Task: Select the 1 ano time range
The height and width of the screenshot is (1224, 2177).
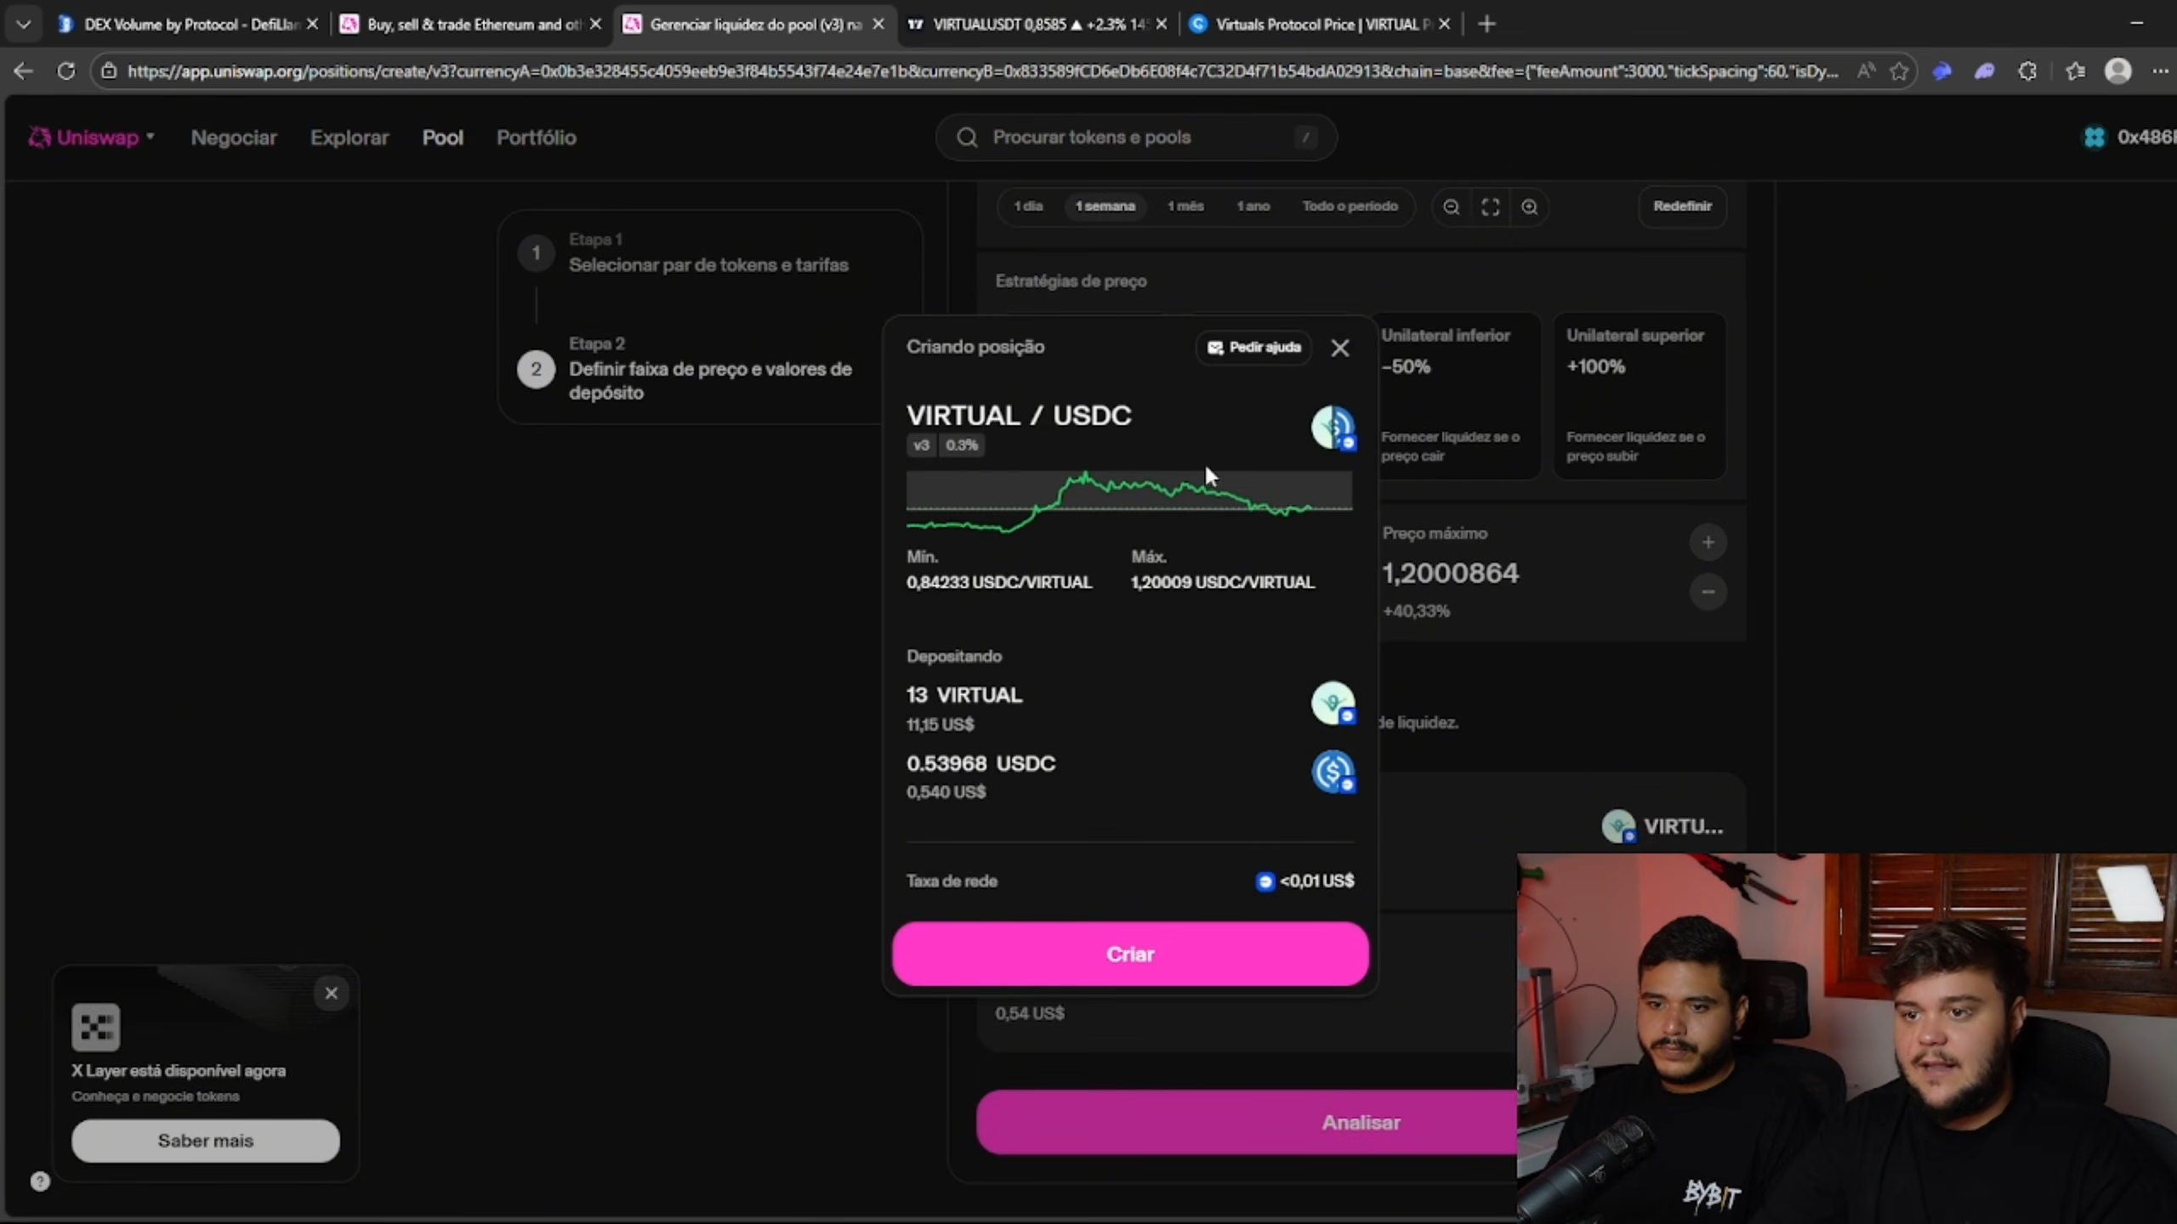Action: coord(1253,207)
